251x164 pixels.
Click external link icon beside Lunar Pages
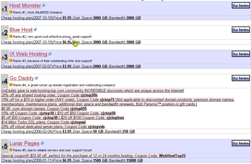point(42,143)
